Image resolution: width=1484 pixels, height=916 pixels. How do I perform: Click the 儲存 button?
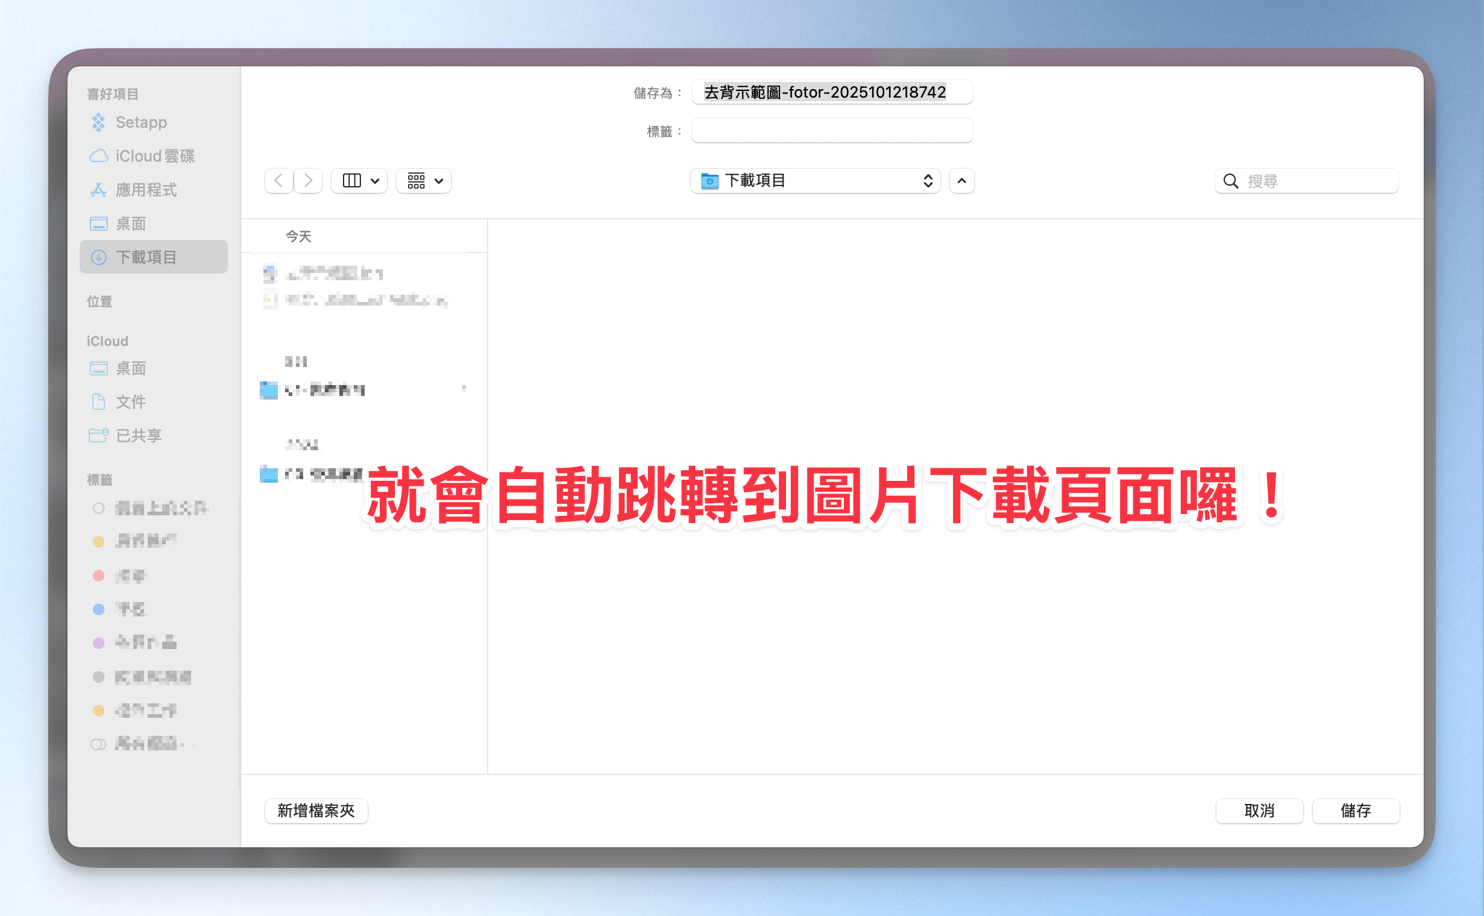1355,811
